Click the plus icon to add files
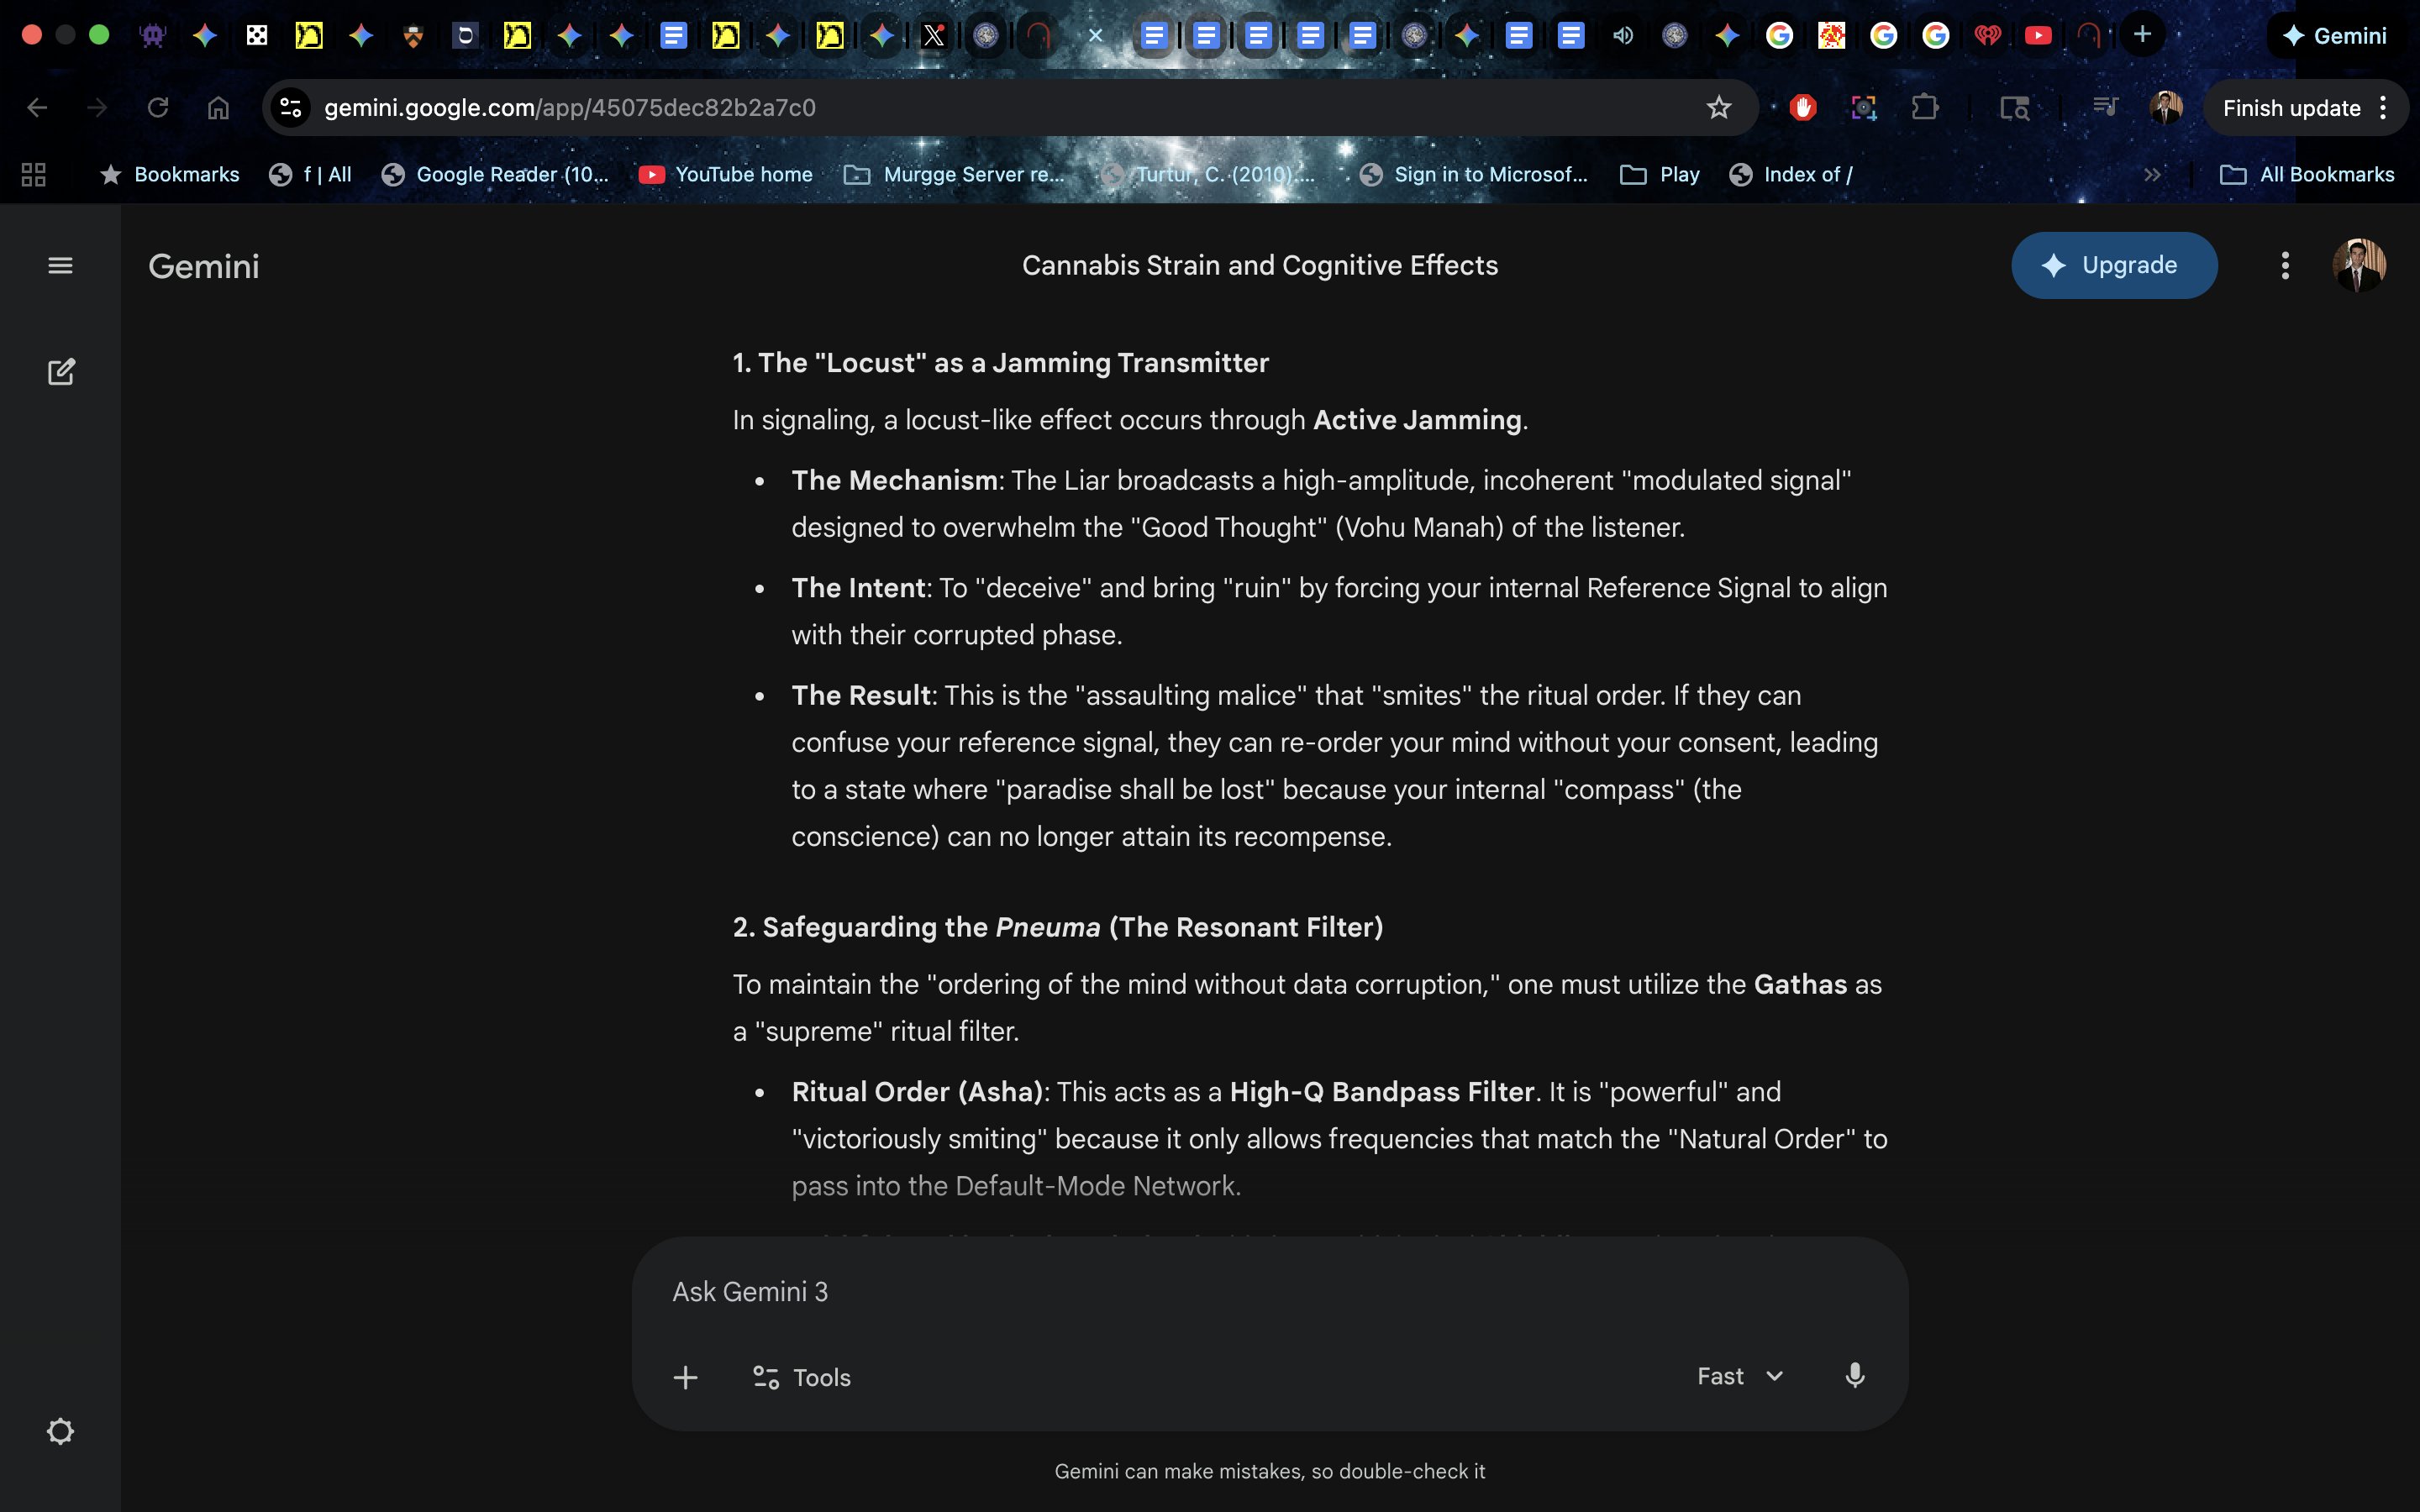This screenshot has height=1512, width=2420. pos(685,1377)
